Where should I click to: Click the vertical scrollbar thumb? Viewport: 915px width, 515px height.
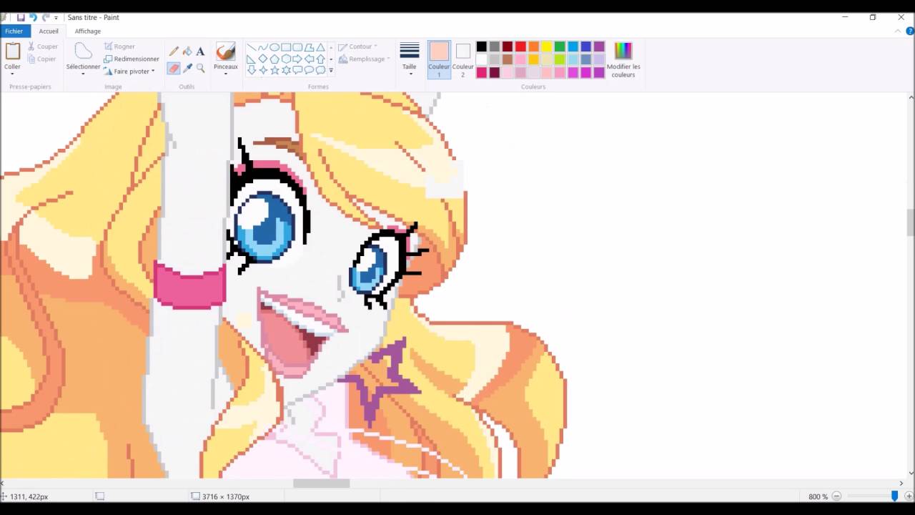pyautogui.click(x=910, y=222)
